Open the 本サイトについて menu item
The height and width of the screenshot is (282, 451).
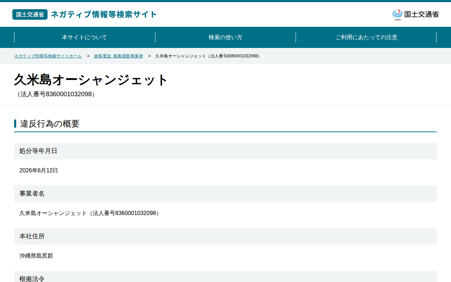pyautogui.click(x=85, y=37)
